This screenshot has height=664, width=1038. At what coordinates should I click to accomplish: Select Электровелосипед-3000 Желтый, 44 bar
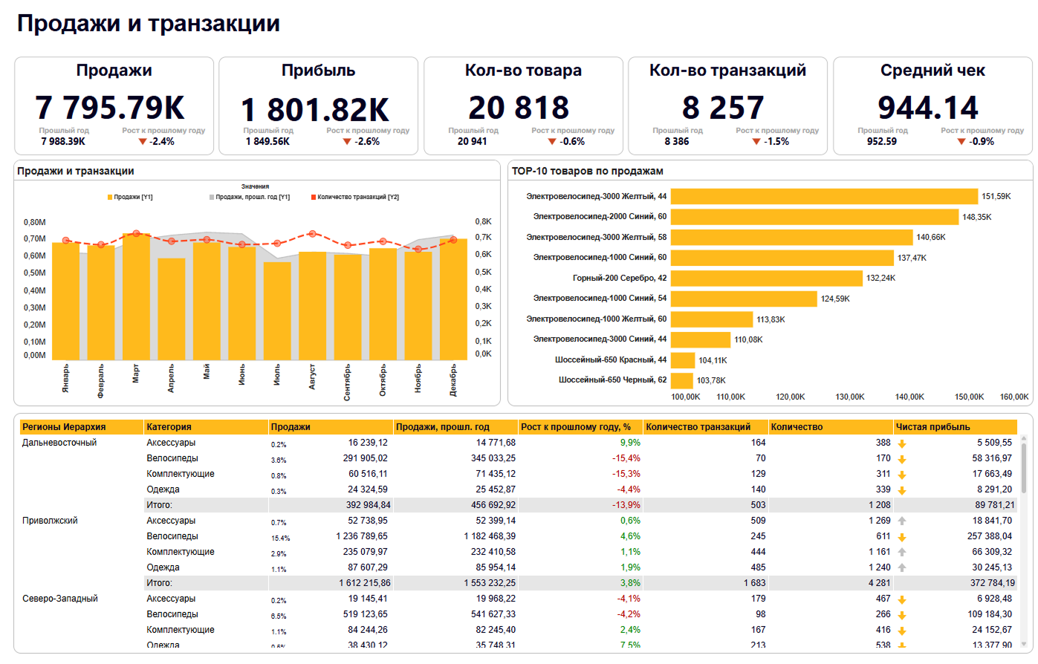pos(823,197)
